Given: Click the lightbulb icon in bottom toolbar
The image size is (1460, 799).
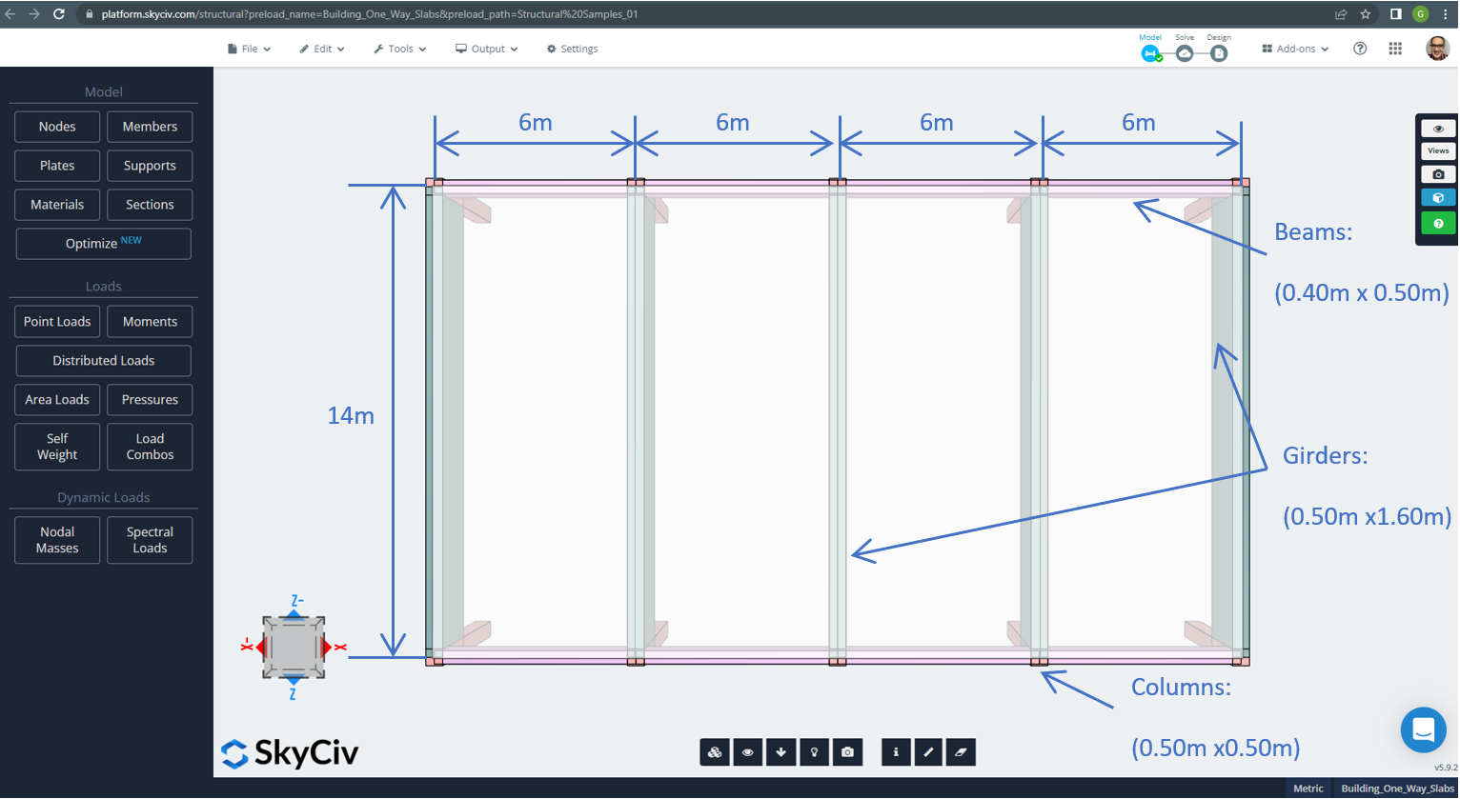Looking at the screenshot, I should tap(814, 752).
